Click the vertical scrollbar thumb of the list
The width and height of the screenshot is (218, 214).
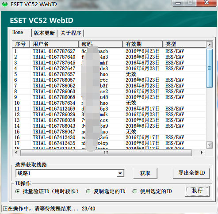(x=210, y=68)
